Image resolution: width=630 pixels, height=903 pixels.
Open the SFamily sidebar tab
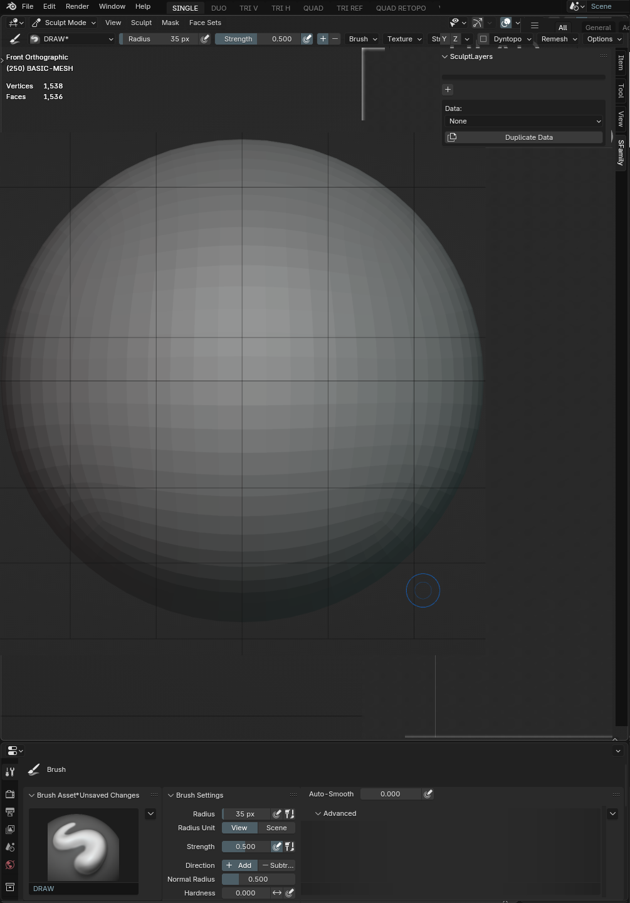point(621,152)
